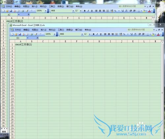This screenshot has height=139, width=165.
Task: Click Merge and Center icon in 工作表 (1)
Action: coord(116,34)
